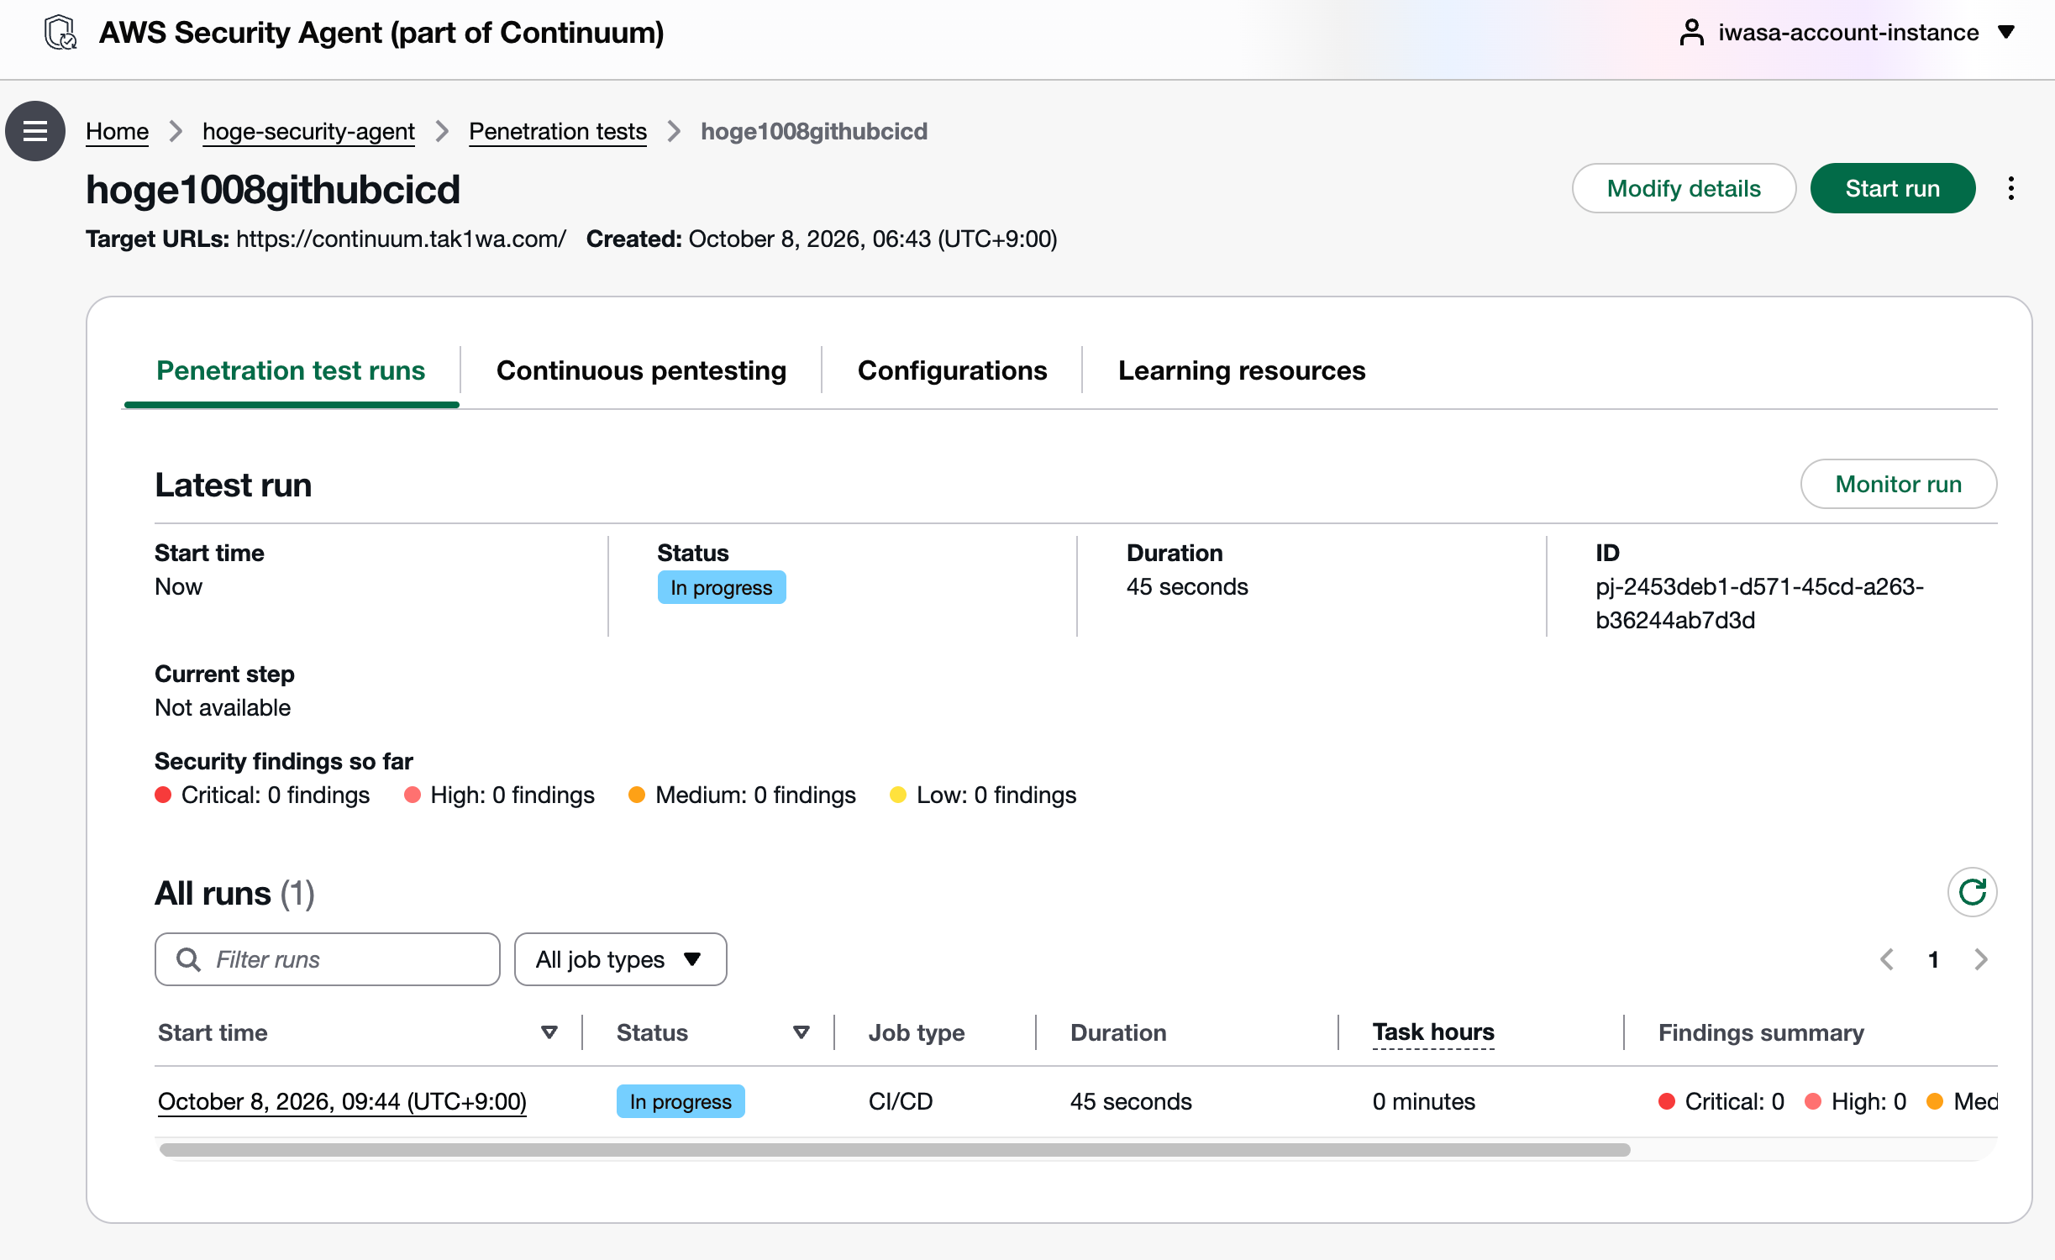Image resolution: width=2055 pixels, height=1260 pixels.
Task: Click the Duration column header in table
Action: click(1118, 1032)
